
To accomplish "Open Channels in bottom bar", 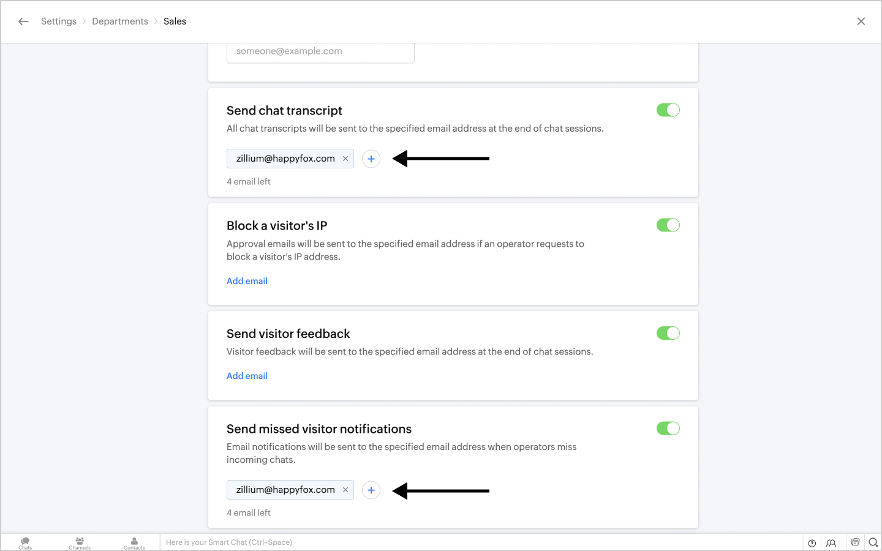I will pos(80,542).
